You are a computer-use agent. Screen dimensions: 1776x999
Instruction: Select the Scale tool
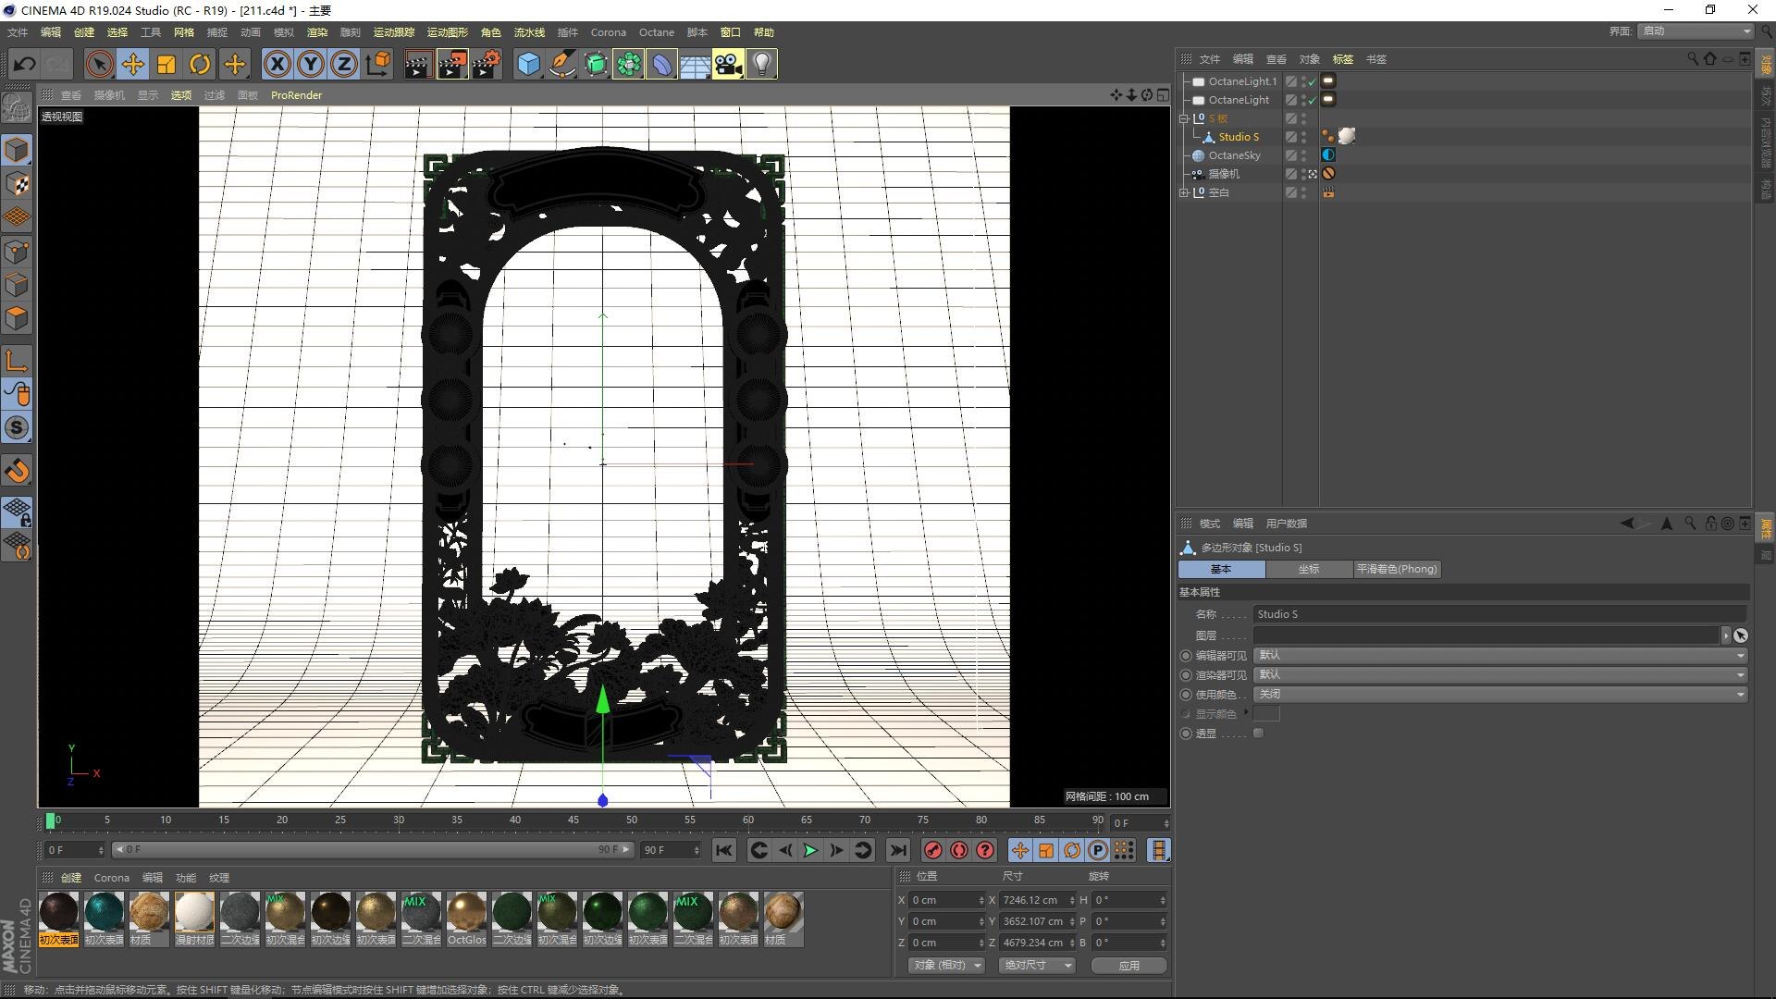pyautogui.click(x=166, y=64)
